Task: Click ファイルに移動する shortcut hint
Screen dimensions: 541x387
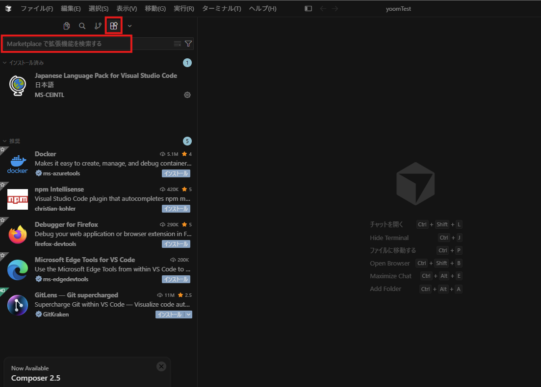Action: [x=416, y=250]
